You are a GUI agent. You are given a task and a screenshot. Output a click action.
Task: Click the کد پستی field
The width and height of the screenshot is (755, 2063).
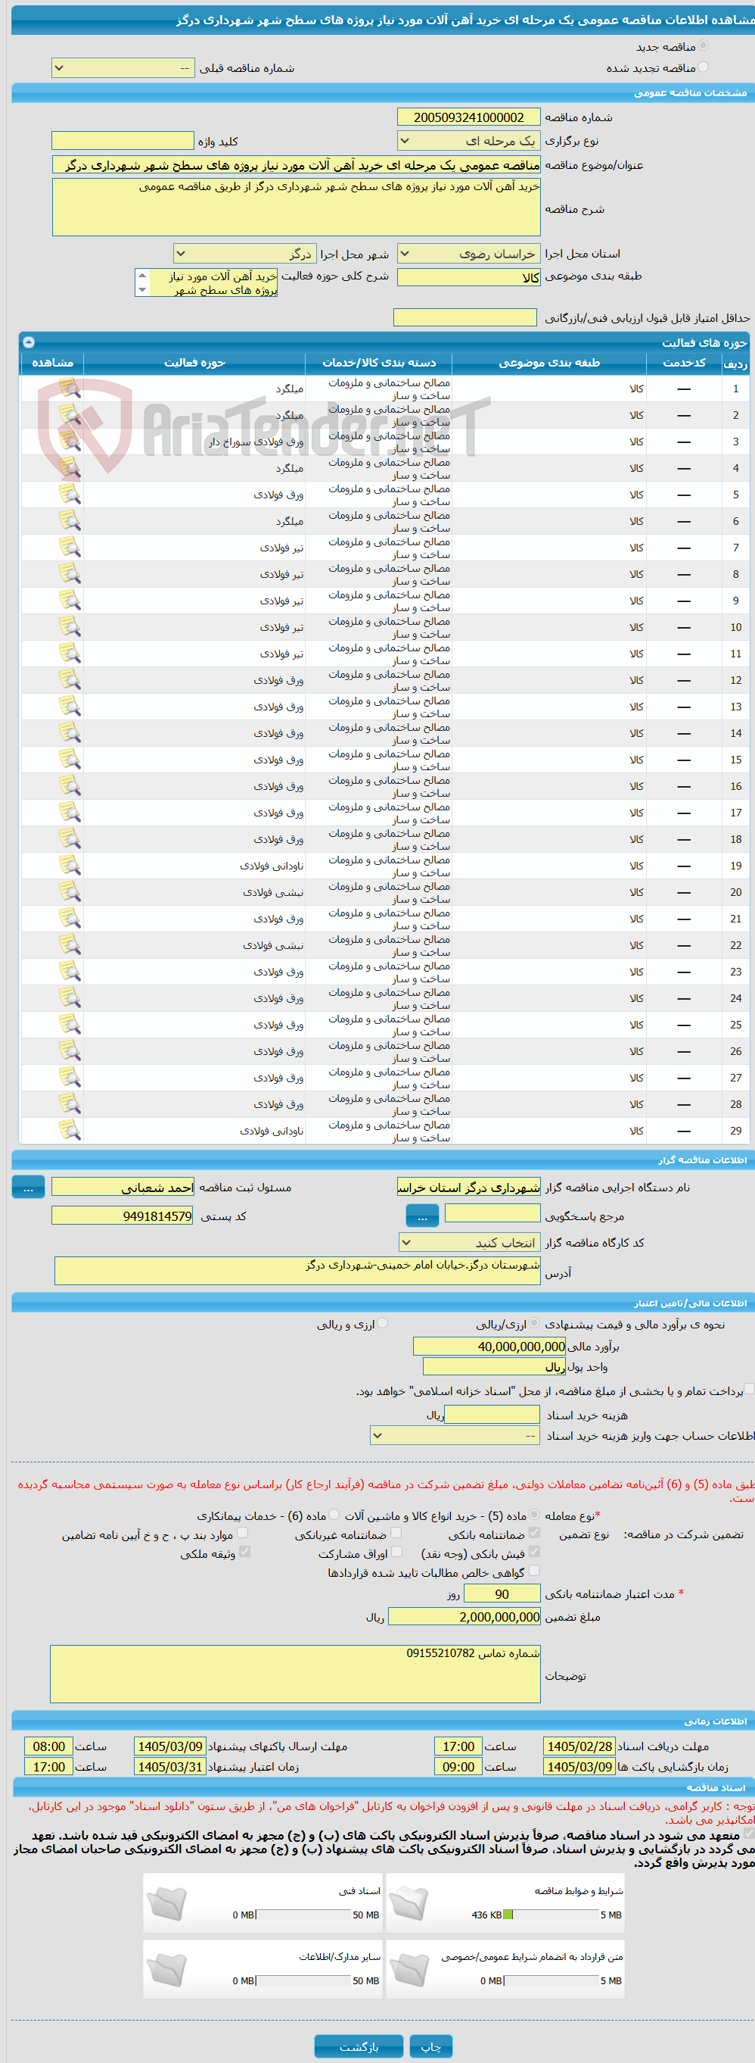click(x=123, y=1216)
